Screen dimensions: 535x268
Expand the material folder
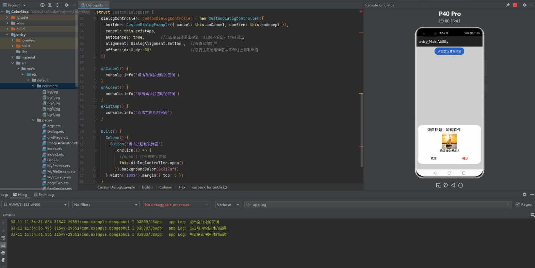coord(12,57)
